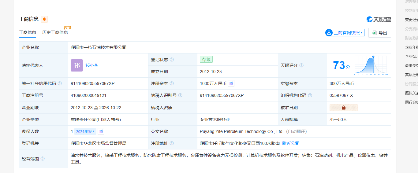Open chart icon next to 1000万人民币
Screen dimensions: 418x173
pyautogui.click(x=231, y=83)
